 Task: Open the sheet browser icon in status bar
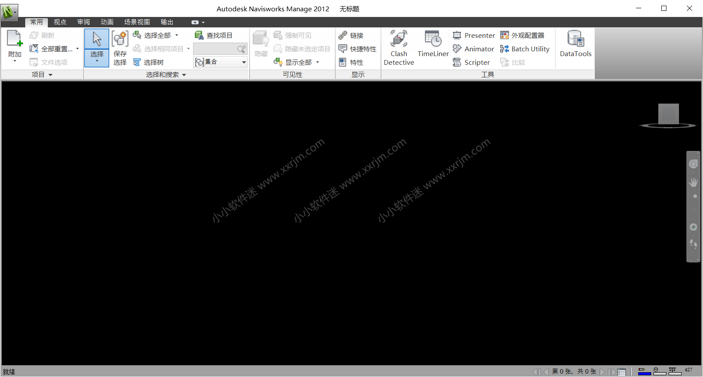pyautogui.click(x=622, y=372)
